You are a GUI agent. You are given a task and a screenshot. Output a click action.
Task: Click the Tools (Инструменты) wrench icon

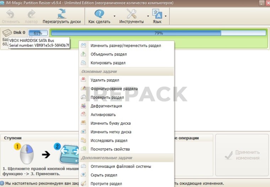tap(131, 14)
